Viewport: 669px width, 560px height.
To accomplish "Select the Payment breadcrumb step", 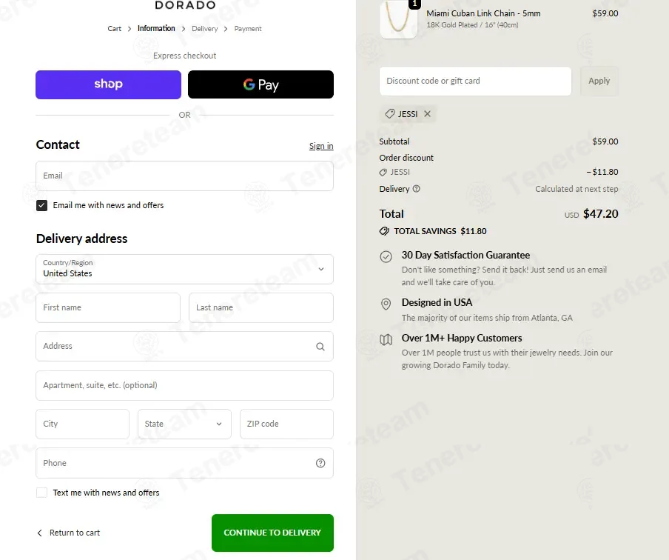I will 248,29.
